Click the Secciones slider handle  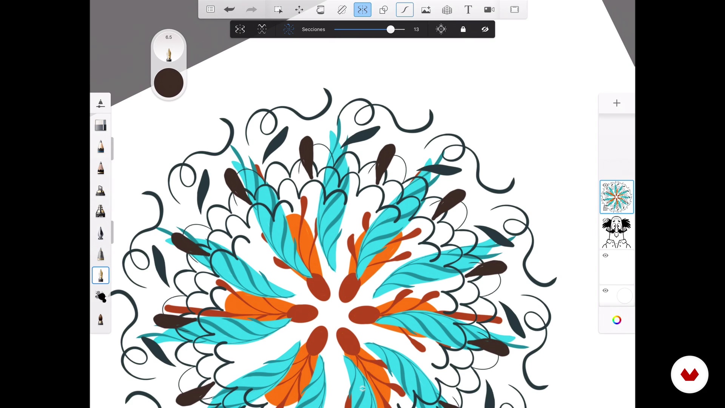[x=391, y=29]
